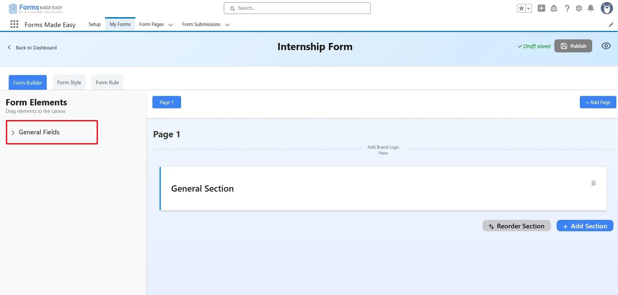Open user profile avatar menu
Image resolution: width=618 pixels, height=295 pixels.
click(607, 8)
